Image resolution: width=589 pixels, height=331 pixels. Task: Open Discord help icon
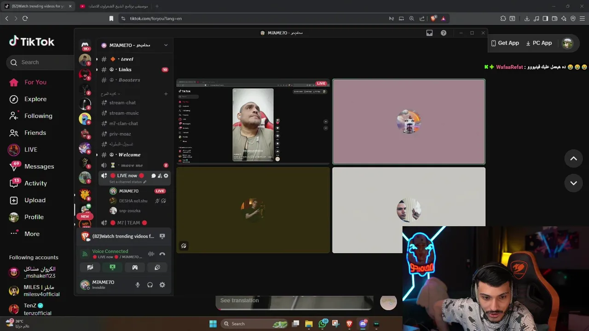(444, 33)
